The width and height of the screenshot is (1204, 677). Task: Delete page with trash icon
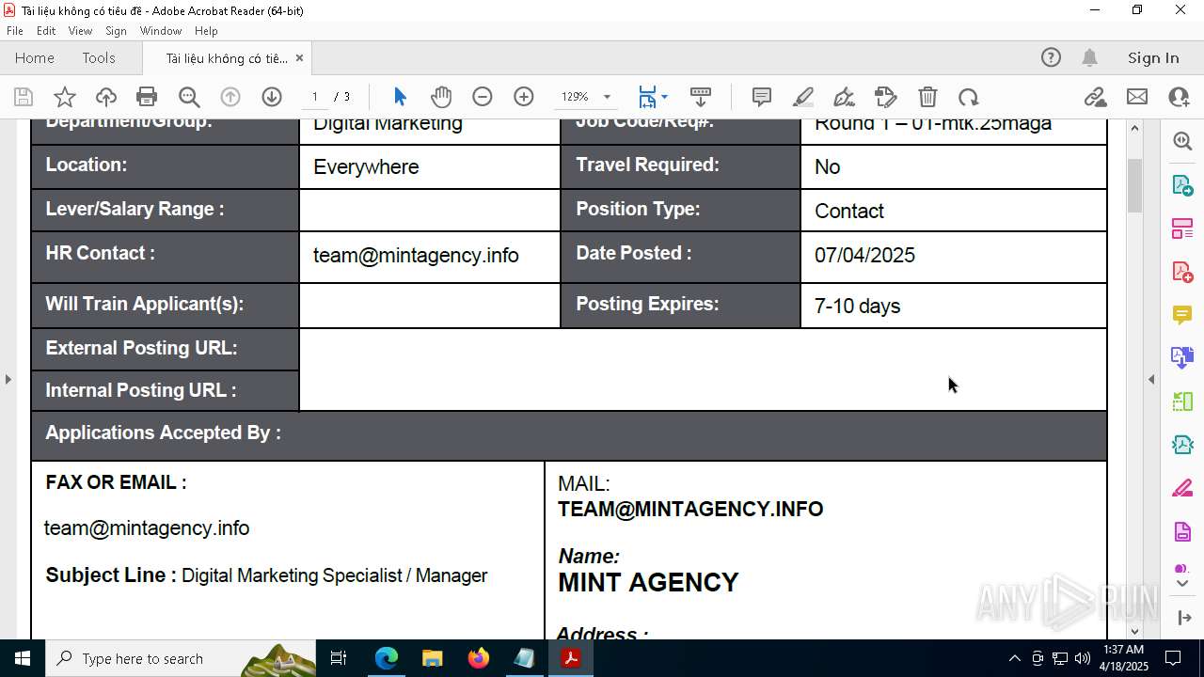927,97
